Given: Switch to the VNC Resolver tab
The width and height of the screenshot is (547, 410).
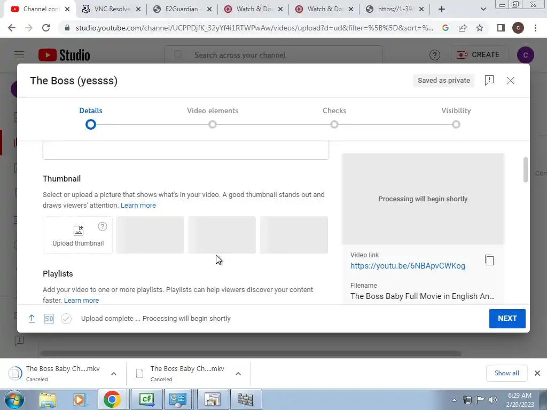Looking at the screenshot, I should (x=111, y=9).
